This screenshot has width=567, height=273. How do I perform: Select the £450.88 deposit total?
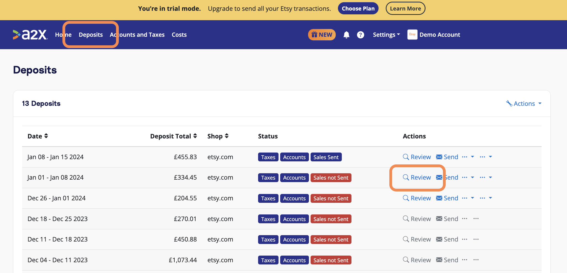click(x=185, y=239)
